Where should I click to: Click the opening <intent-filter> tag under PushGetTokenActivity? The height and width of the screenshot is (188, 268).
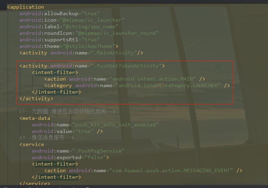pos(55,72)
